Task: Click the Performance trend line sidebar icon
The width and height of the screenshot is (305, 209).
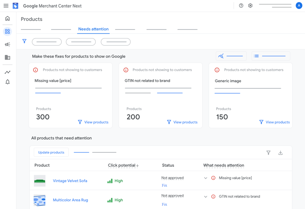Action: click(x=7, y=72)
